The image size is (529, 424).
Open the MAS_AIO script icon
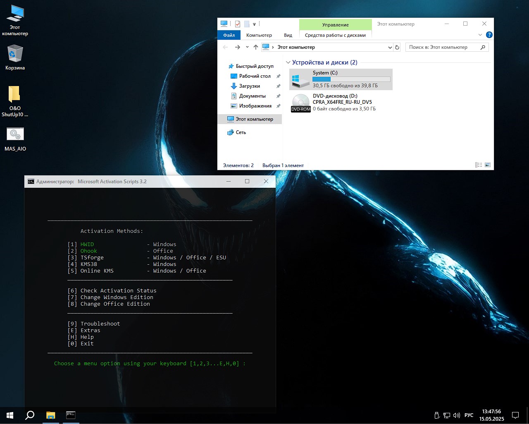(15, 139)
